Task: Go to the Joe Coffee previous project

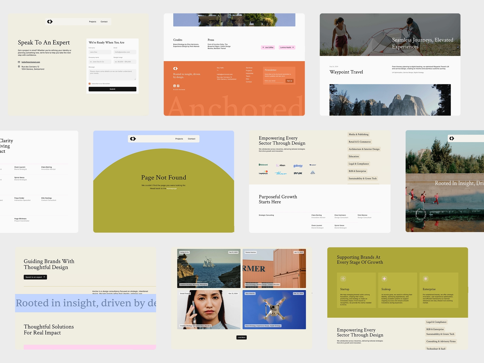Action: point(268,47)
